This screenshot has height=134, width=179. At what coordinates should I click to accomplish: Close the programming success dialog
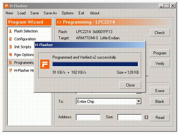(130, 85)
